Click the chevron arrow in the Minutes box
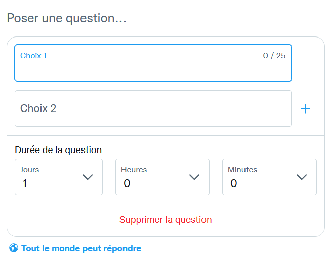Image resolution: width=327 pixels, height=260 pixels. (x=302, y=177)
